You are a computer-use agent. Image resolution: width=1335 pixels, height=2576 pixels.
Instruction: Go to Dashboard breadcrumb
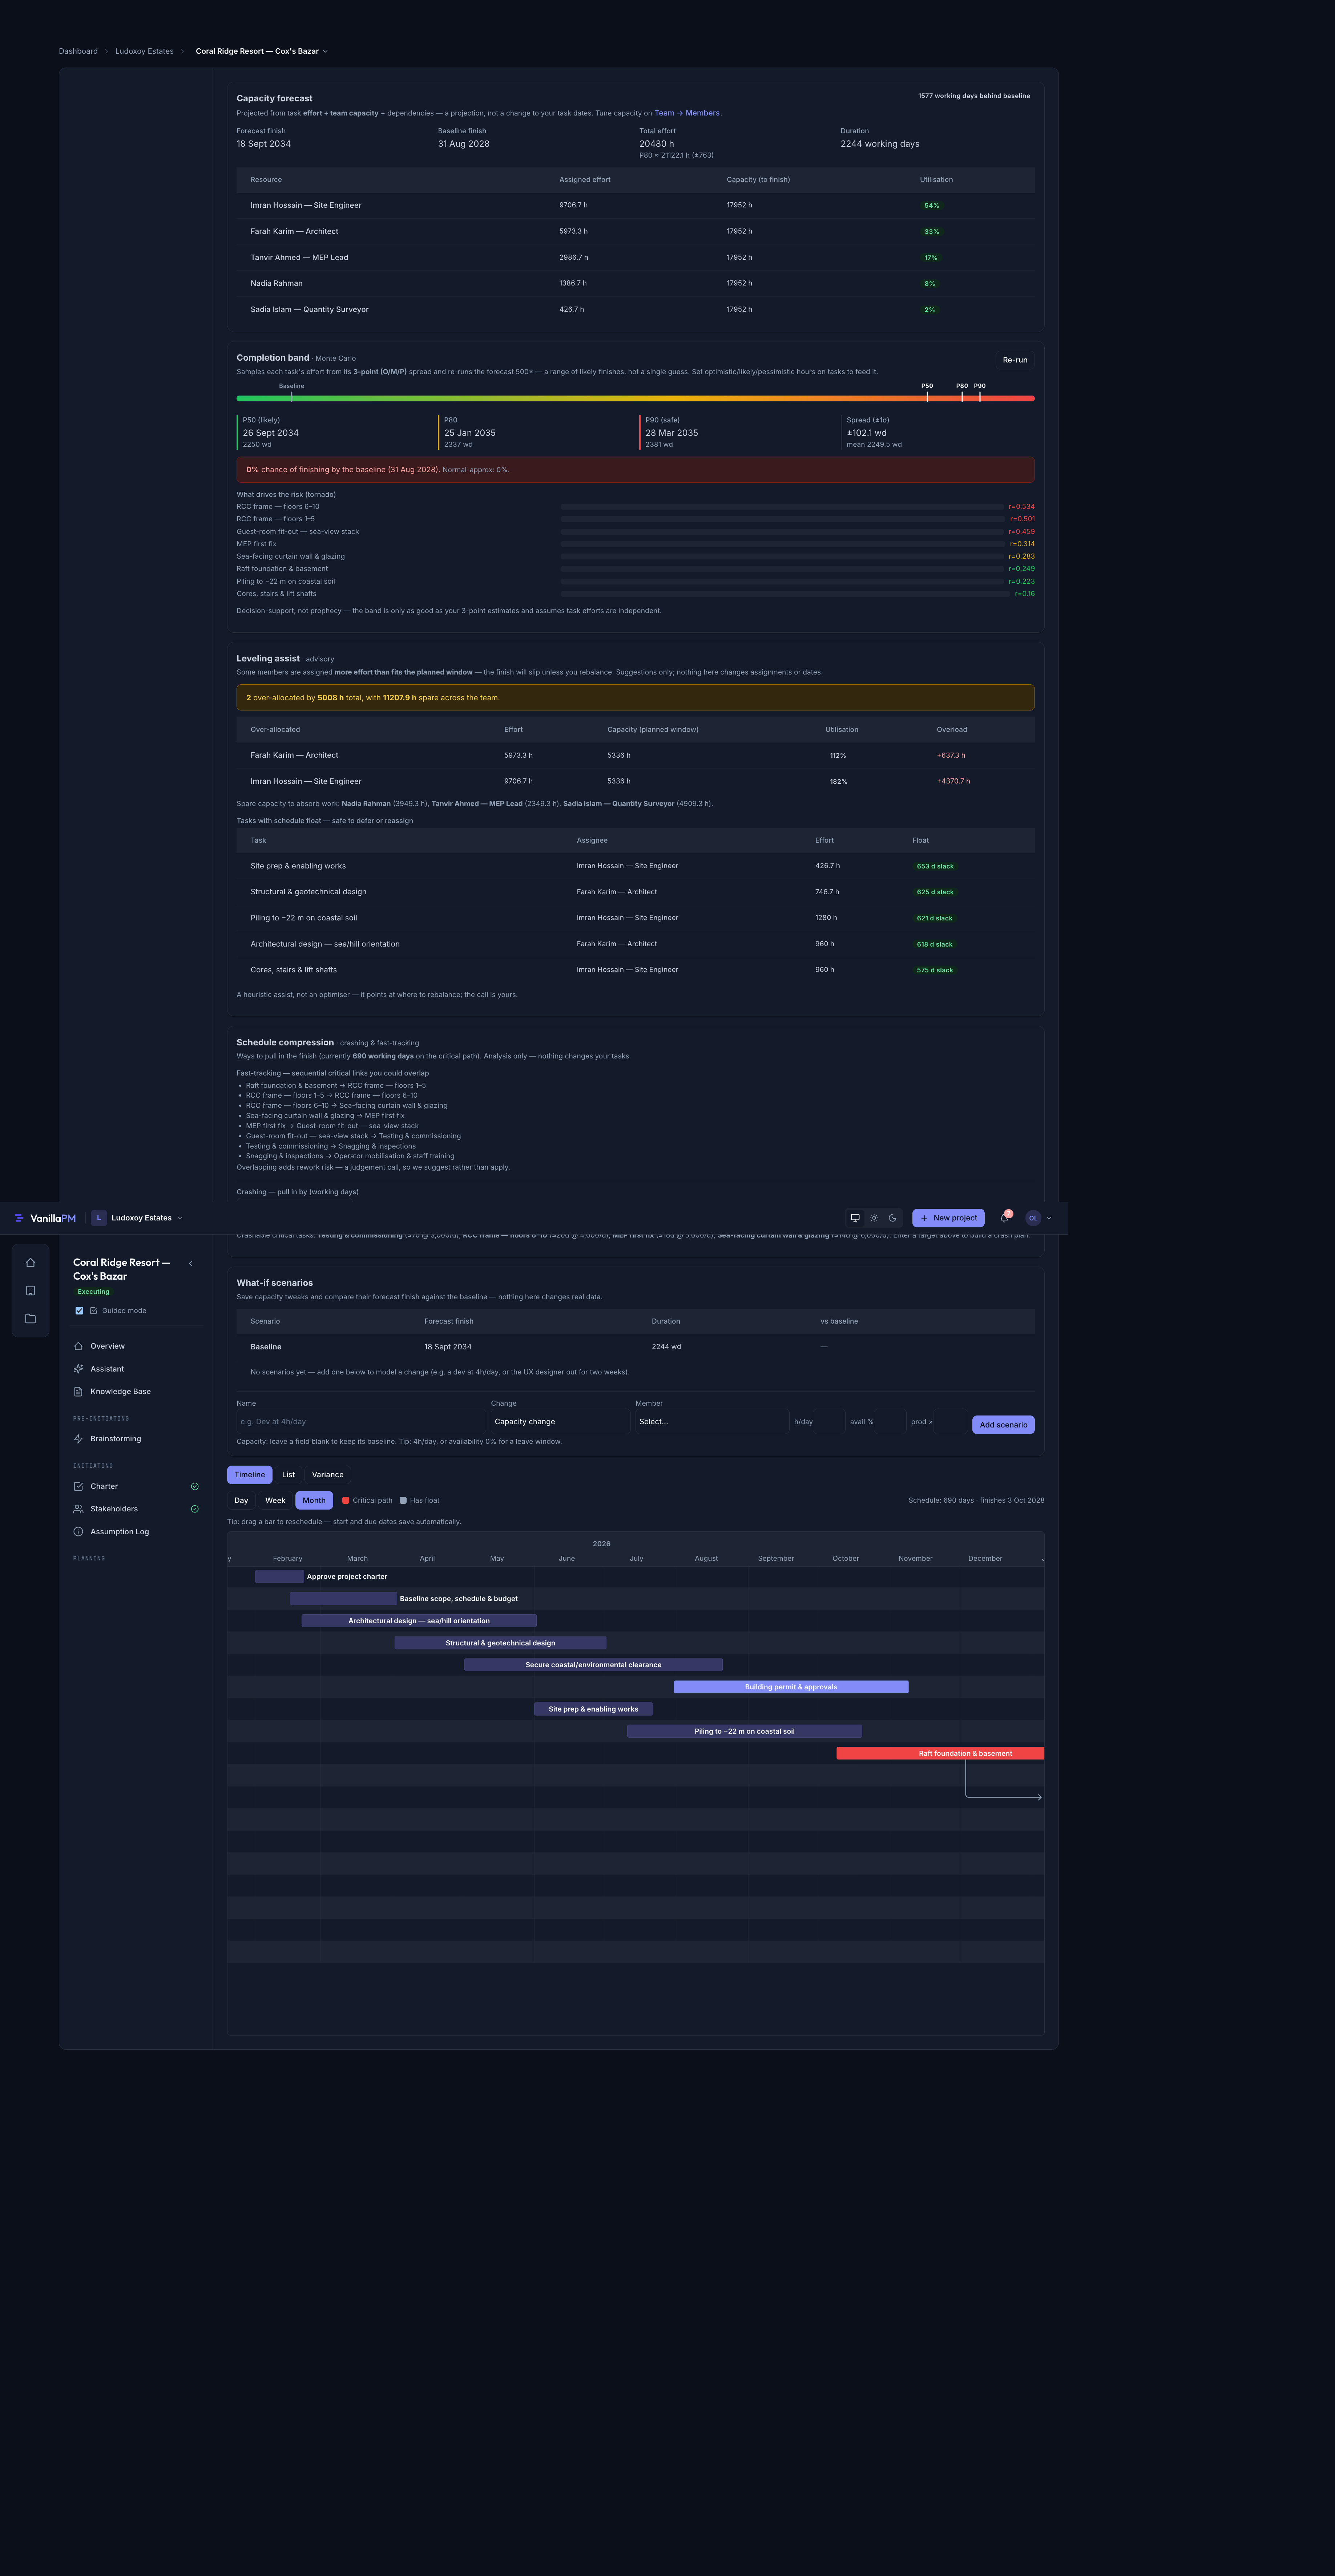tap(78, 51)
